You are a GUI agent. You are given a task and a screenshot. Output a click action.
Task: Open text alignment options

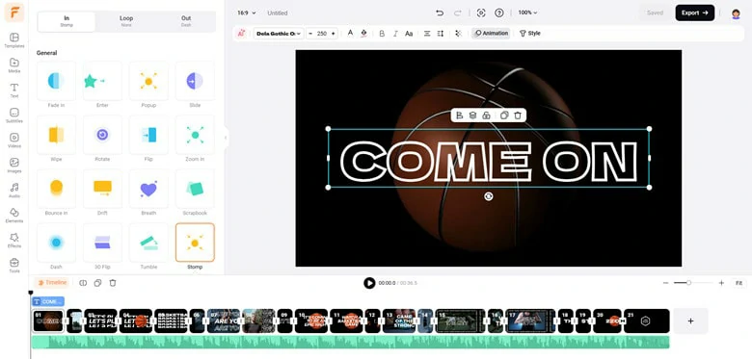pos(427,34)
